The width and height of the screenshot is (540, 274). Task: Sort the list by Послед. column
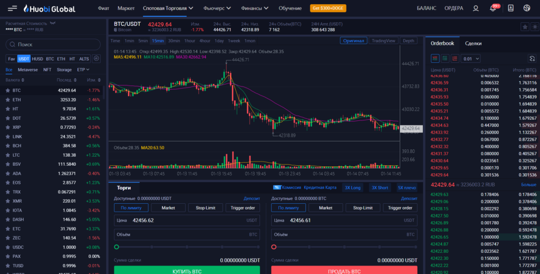tap(66, 80)
